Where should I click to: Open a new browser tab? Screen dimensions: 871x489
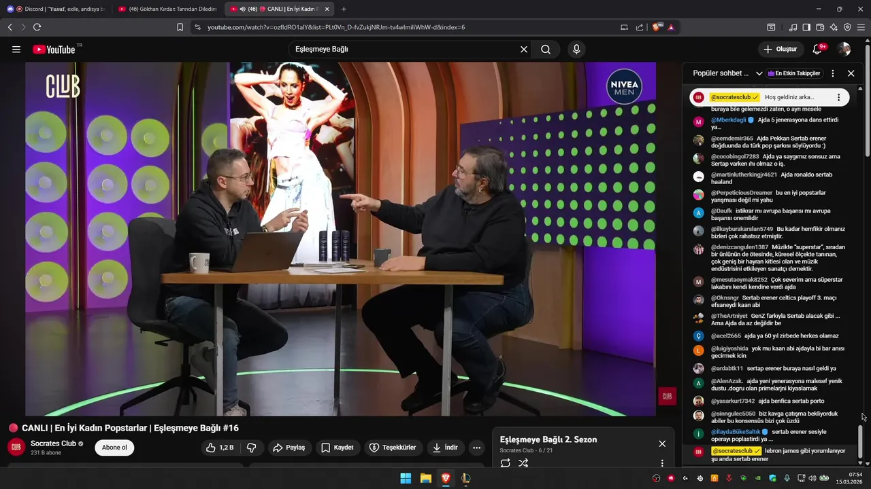(x=344, y=9)
